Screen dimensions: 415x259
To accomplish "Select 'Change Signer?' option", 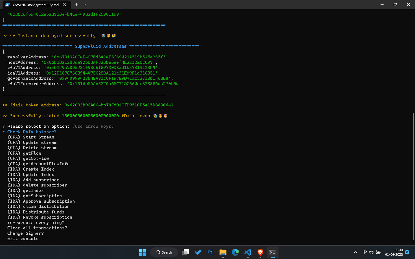I will (26, 233).
